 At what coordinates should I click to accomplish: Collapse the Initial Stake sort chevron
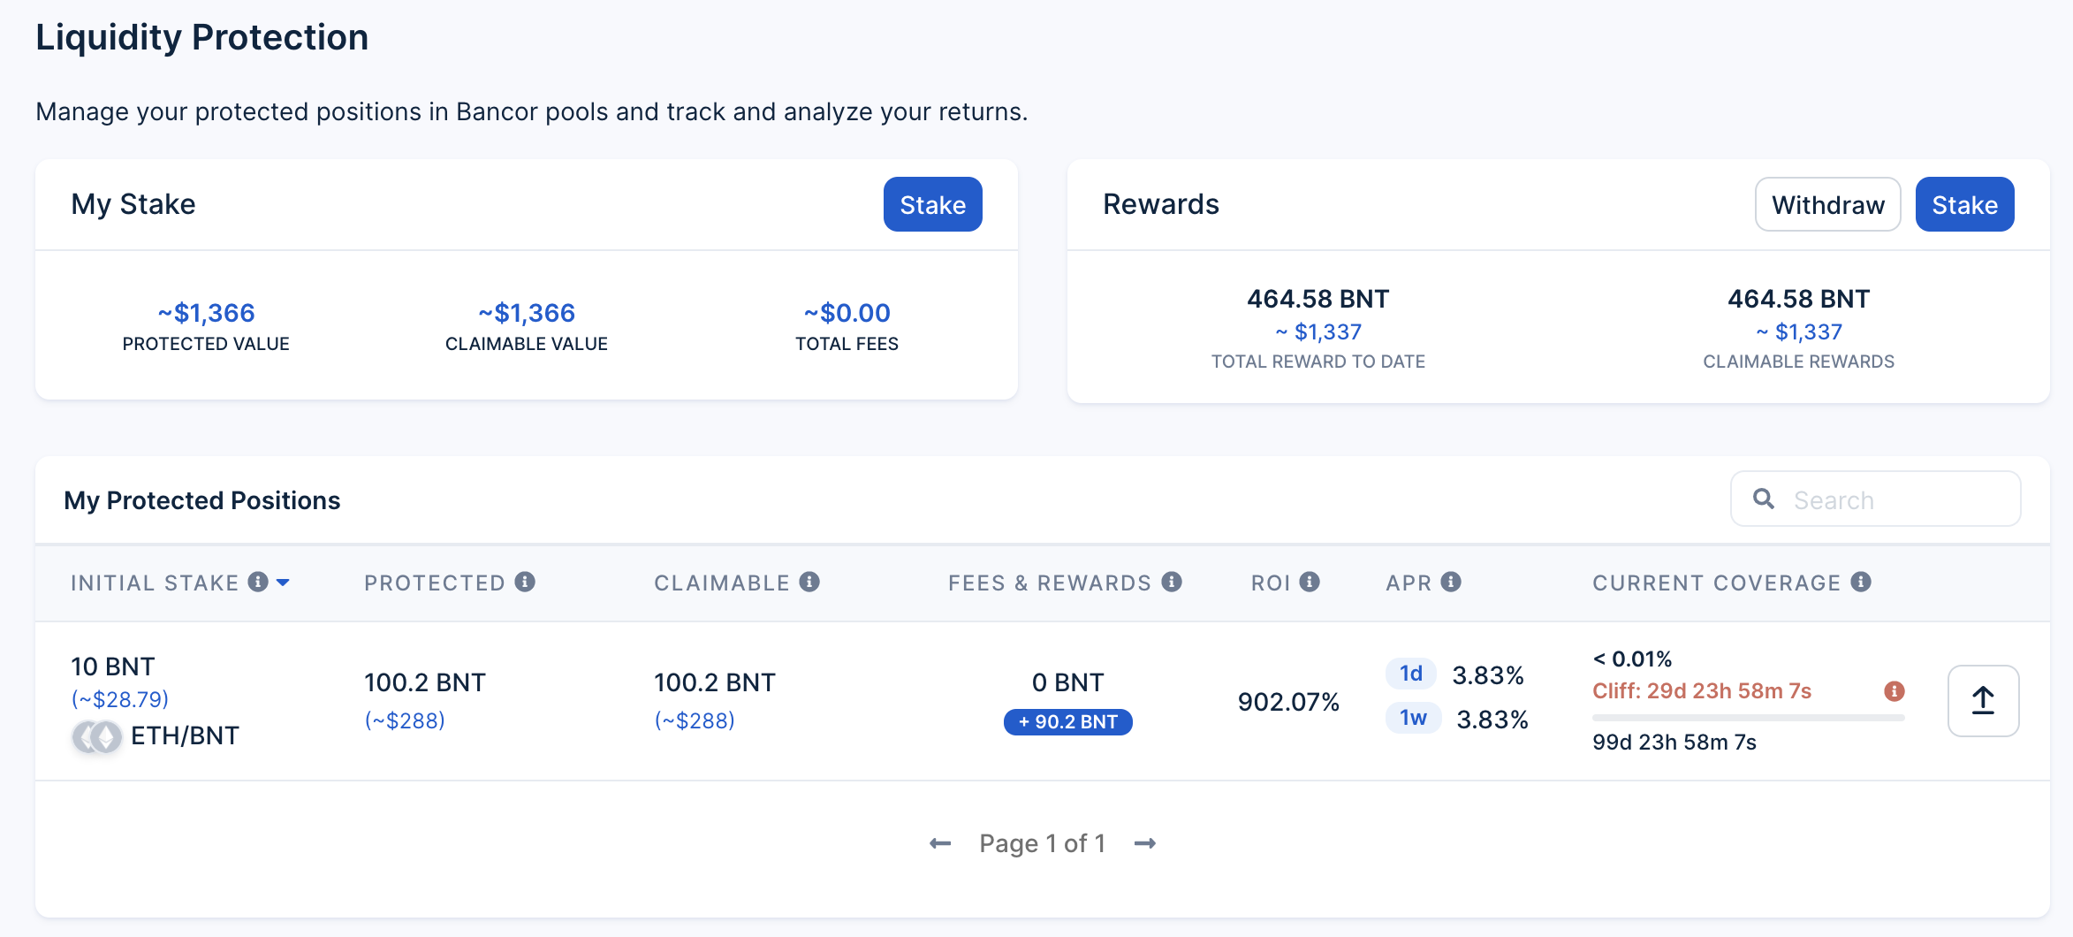coord(284,583)
